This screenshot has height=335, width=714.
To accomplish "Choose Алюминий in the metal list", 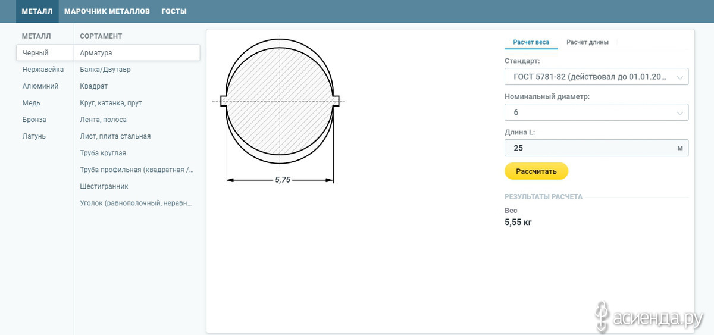I will pyautogui.click(x=40, y=86).
